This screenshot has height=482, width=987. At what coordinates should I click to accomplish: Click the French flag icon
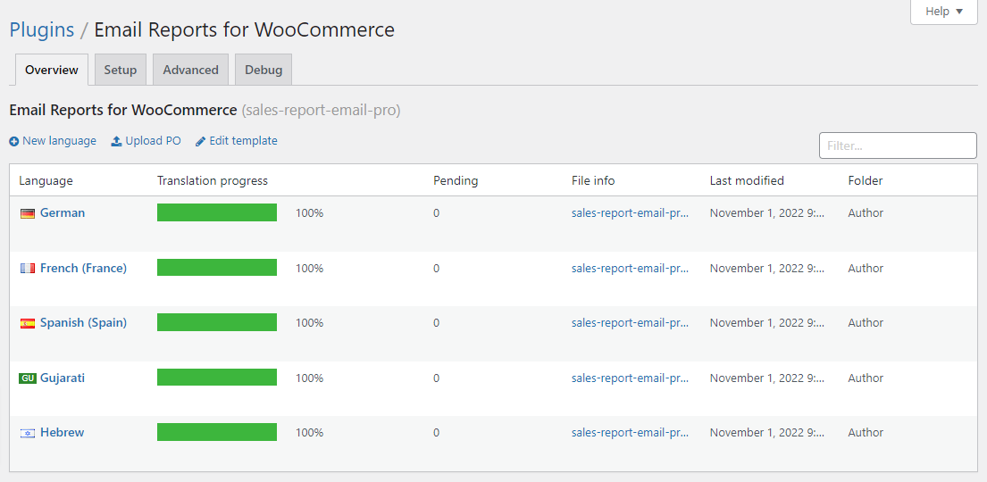point(28,269)
